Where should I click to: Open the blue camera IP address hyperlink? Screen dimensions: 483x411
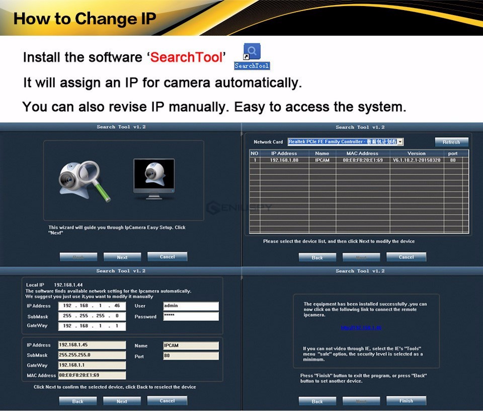(361, 328)
